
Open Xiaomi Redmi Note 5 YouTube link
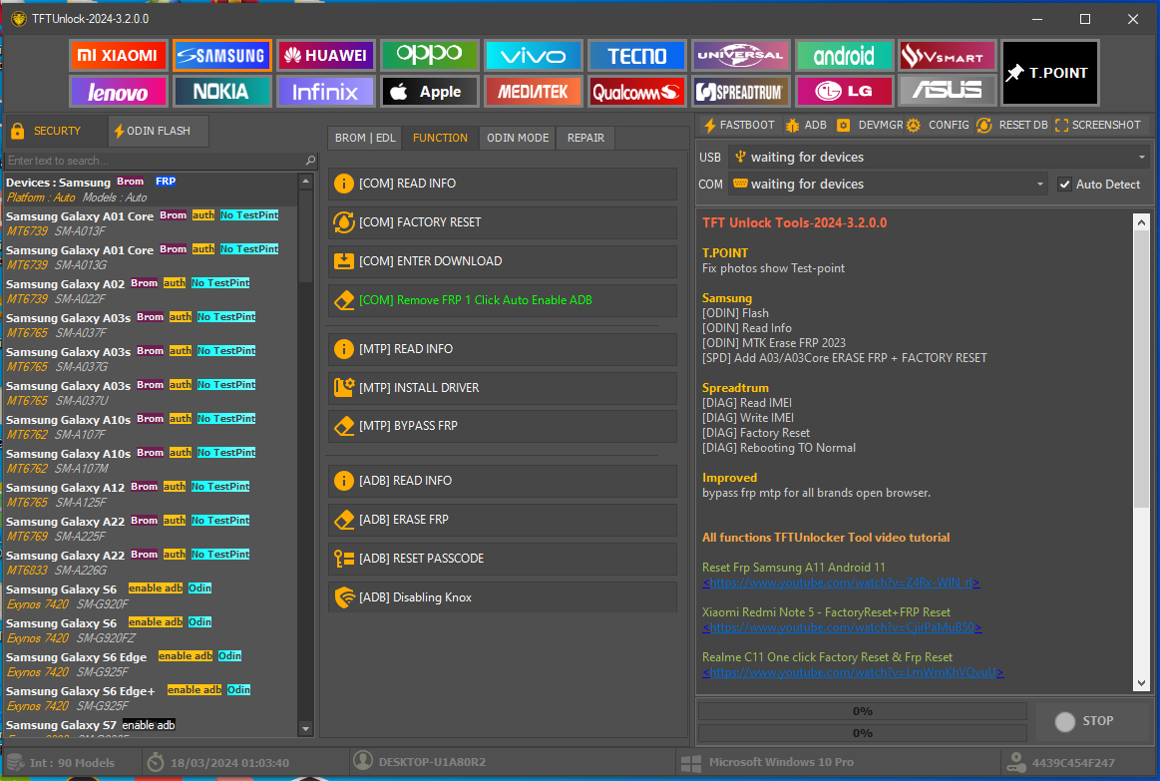coord(842,628)
